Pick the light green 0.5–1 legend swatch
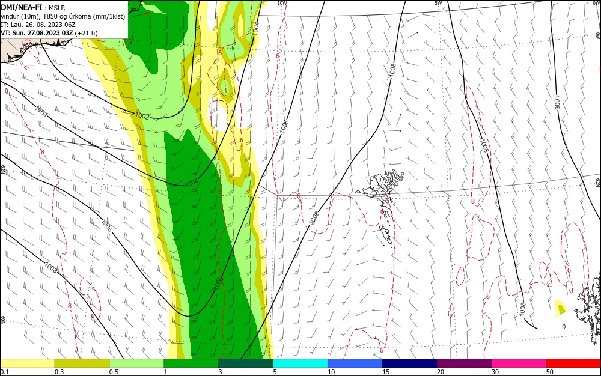601x376 pixels. pos(136,363)
